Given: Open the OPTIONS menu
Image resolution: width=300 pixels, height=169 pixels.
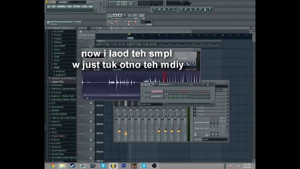Looking at the screenshot, I should pyautogui.click(x=77, y=6).
